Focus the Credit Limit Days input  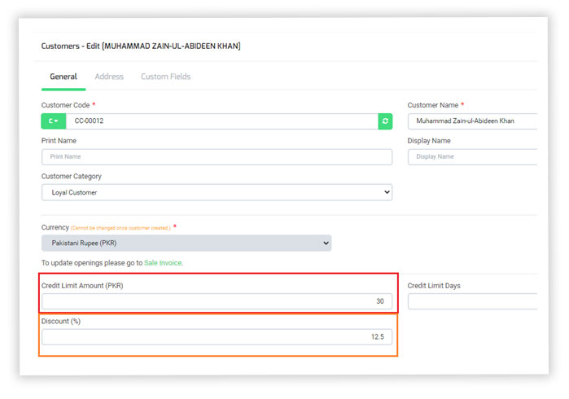472,301
